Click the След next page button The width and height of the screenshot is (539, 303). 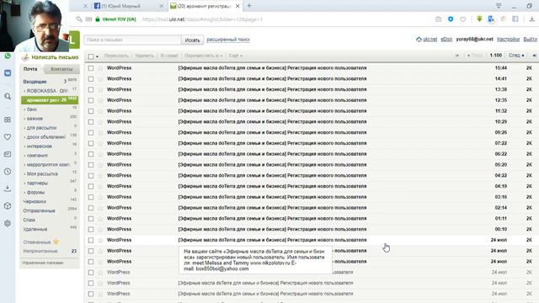click(x=516, y=56)
